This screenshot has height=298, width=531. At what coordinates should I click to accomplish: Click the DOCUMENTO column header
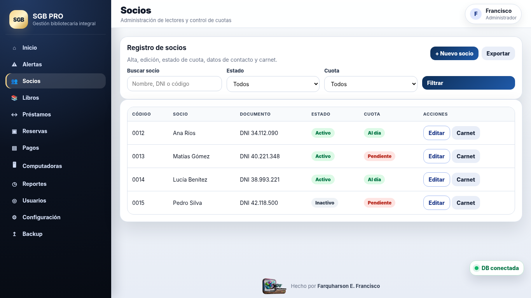(x=255, y=114)
